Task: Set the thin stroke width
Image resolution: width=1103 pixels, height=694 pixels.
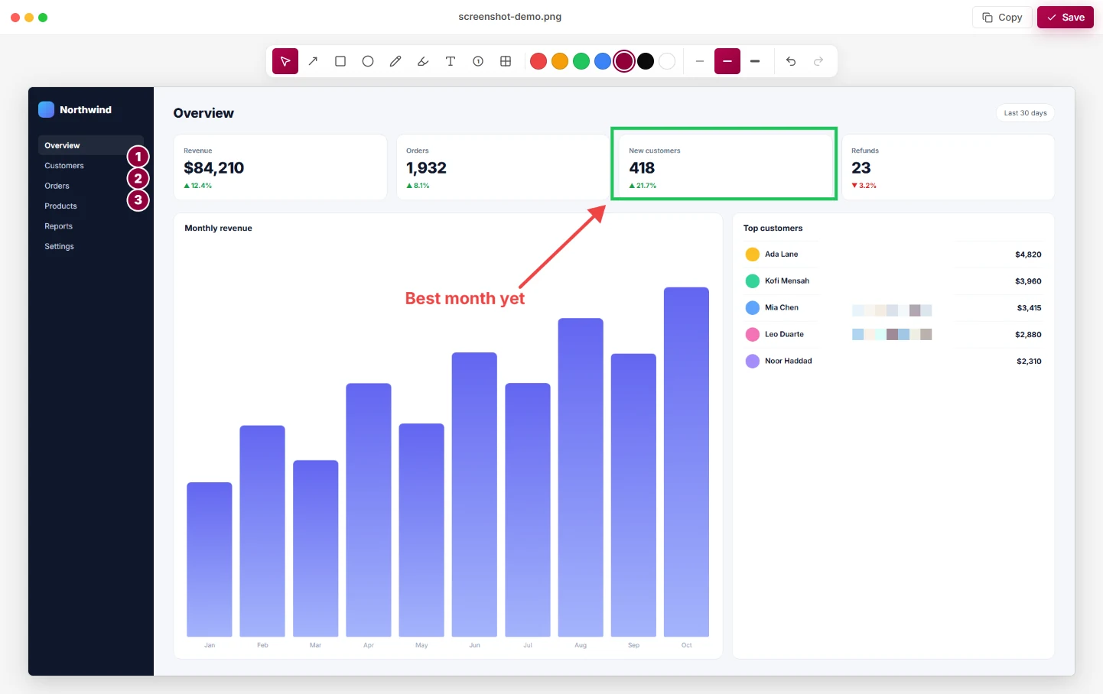Action: [700, 61]
